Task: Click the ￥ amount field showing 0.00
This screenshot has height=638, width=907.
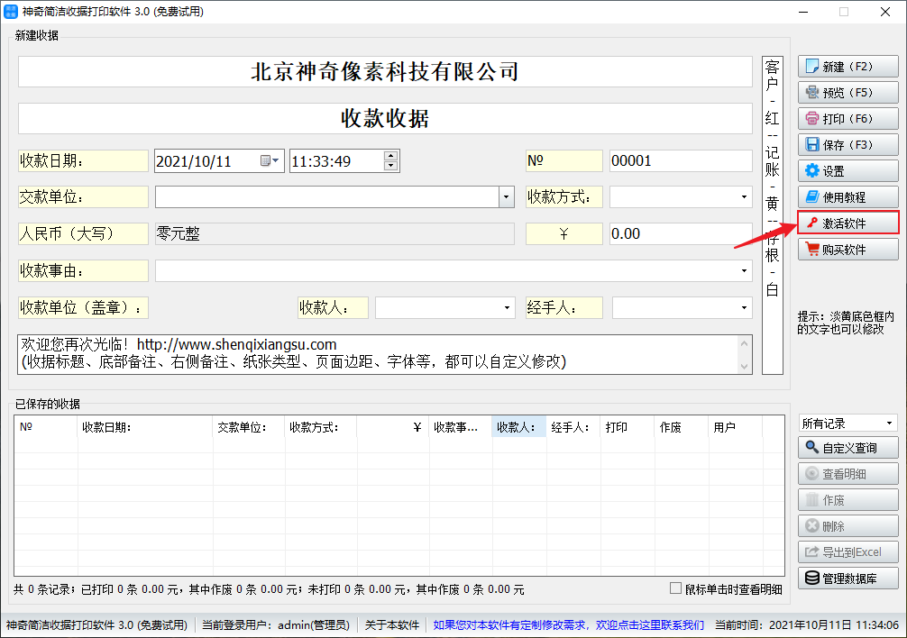Action: coord(681,233)
